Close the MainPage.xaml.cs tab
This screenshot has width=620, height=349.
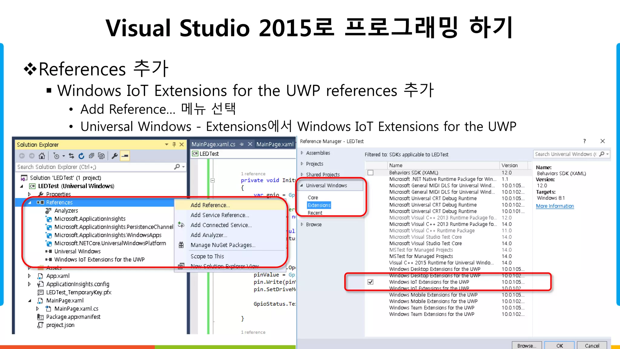(x=250, y=144)
